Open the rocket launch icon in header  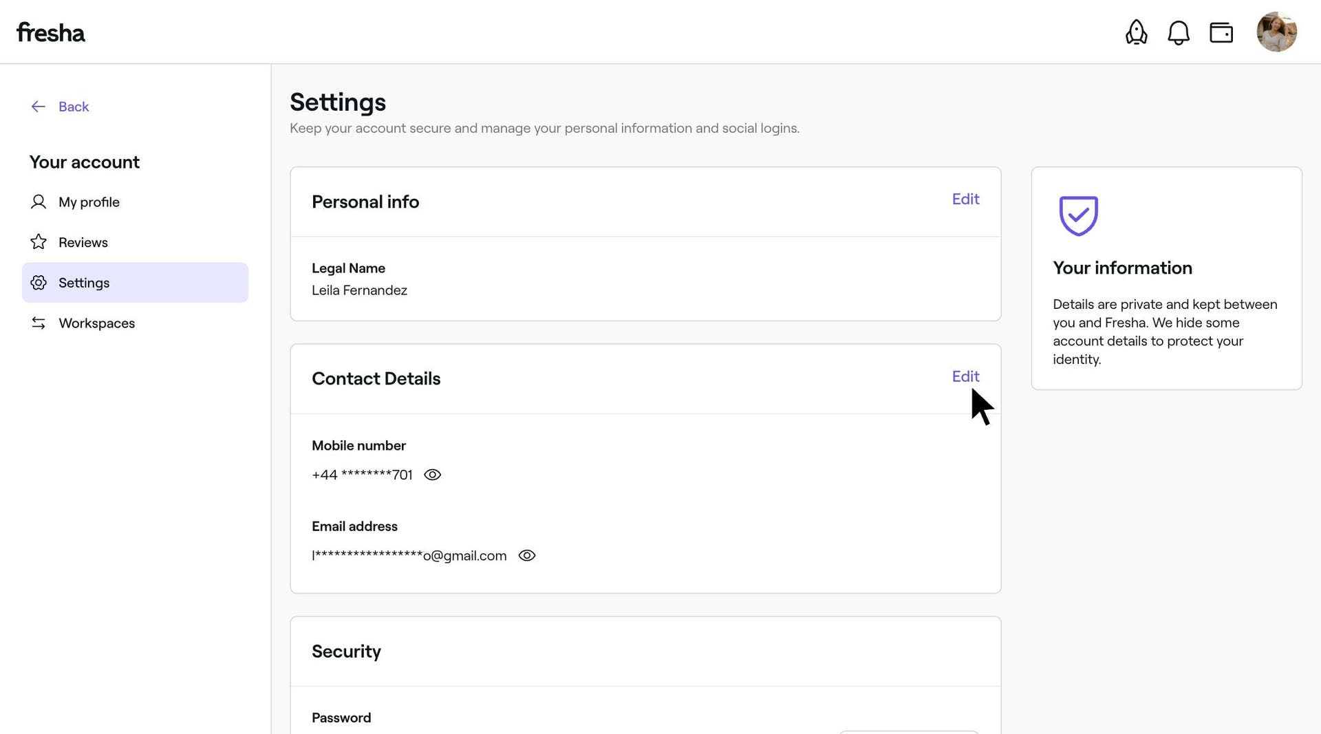click(1136, 32)
